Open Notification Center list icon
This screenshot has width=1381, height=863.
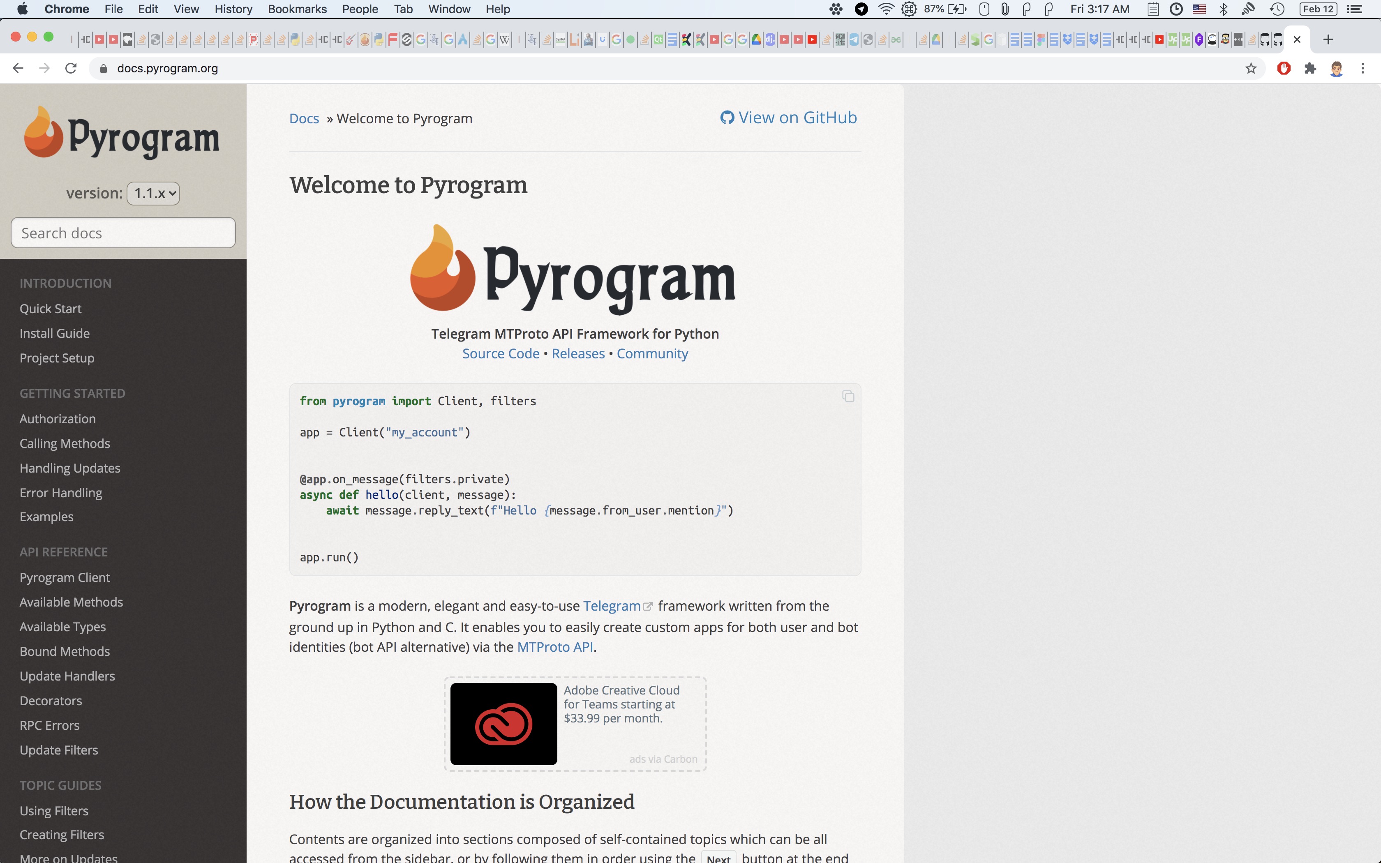coord(1355,9)
